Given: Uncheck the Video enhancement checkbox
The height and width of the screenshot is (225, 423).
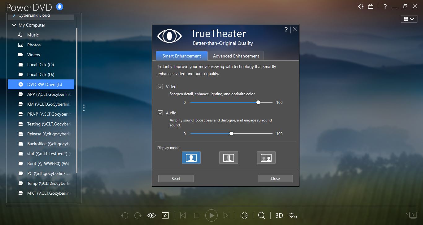Looking at the screenshot, I should pyautogui.click(x=160, y=87).
